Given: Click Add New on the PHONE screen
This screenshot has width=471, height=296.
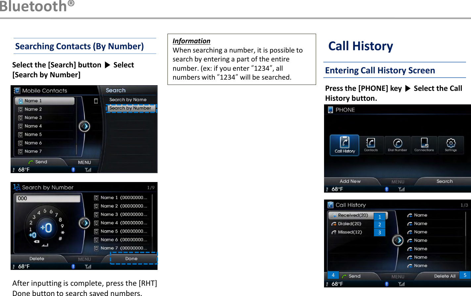Looking at the screenshot, I should [350, 181].
